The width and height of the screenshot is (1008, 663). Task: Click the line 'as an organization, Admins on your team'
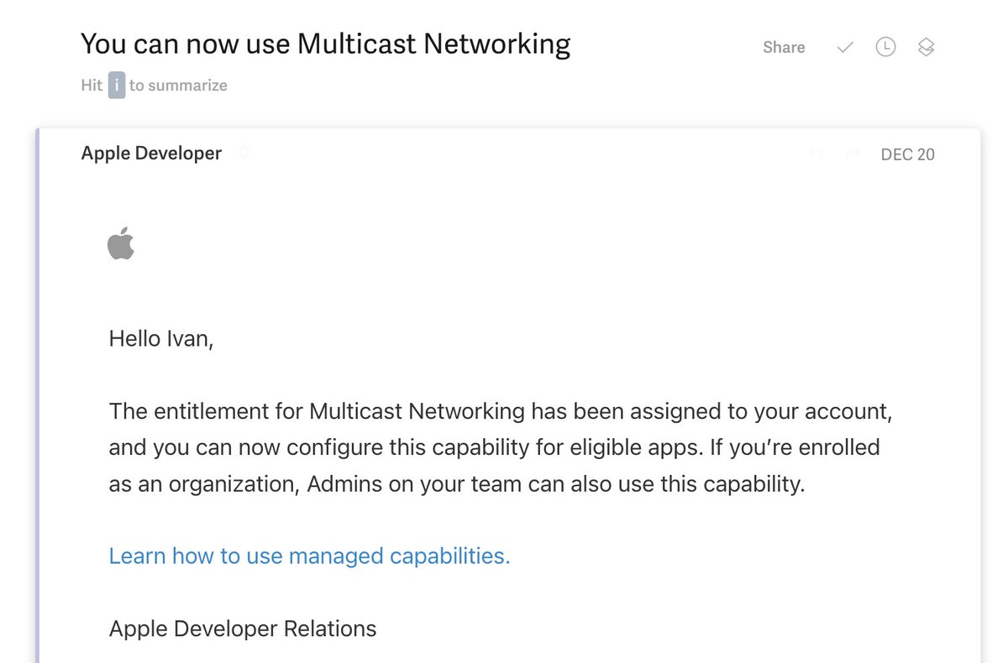(457, 484)
